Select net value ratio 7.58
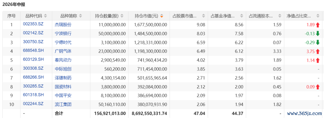 point(239,34)
